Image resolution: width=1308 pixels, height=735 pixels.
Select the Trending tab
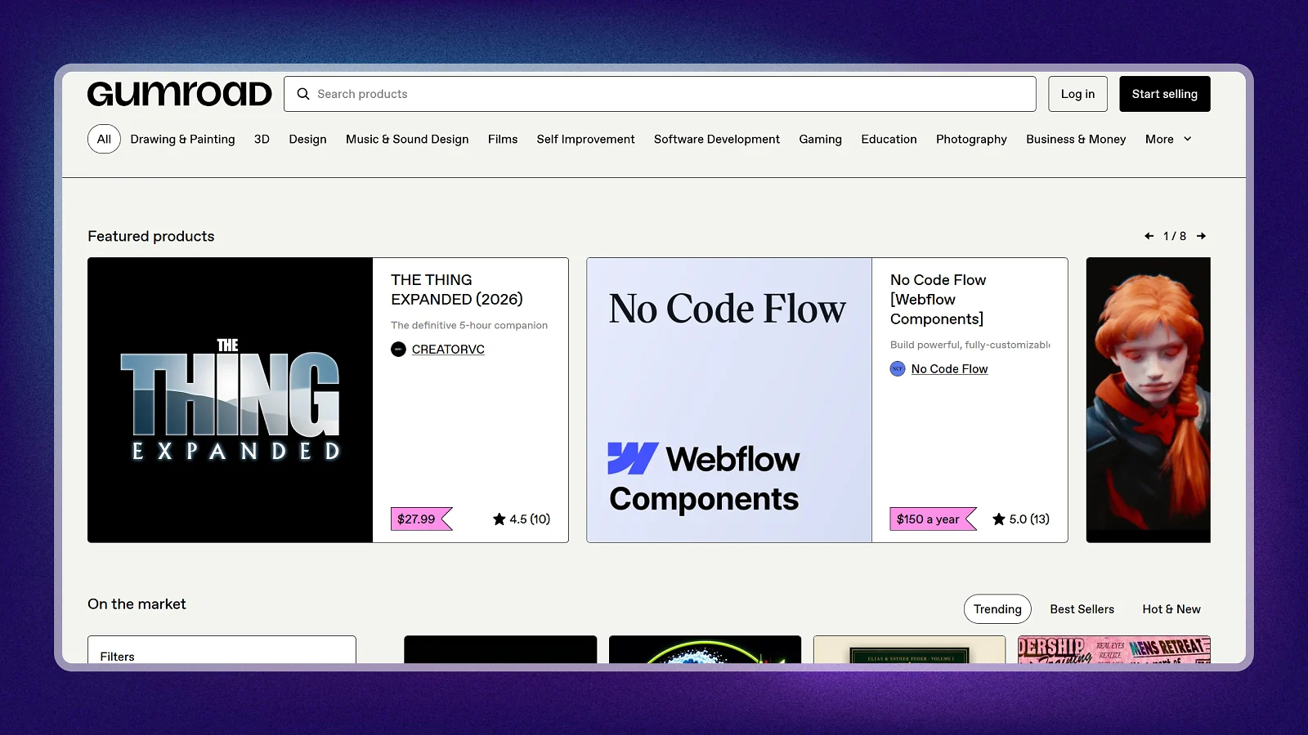pyautogui.click(x=997, y=609)
